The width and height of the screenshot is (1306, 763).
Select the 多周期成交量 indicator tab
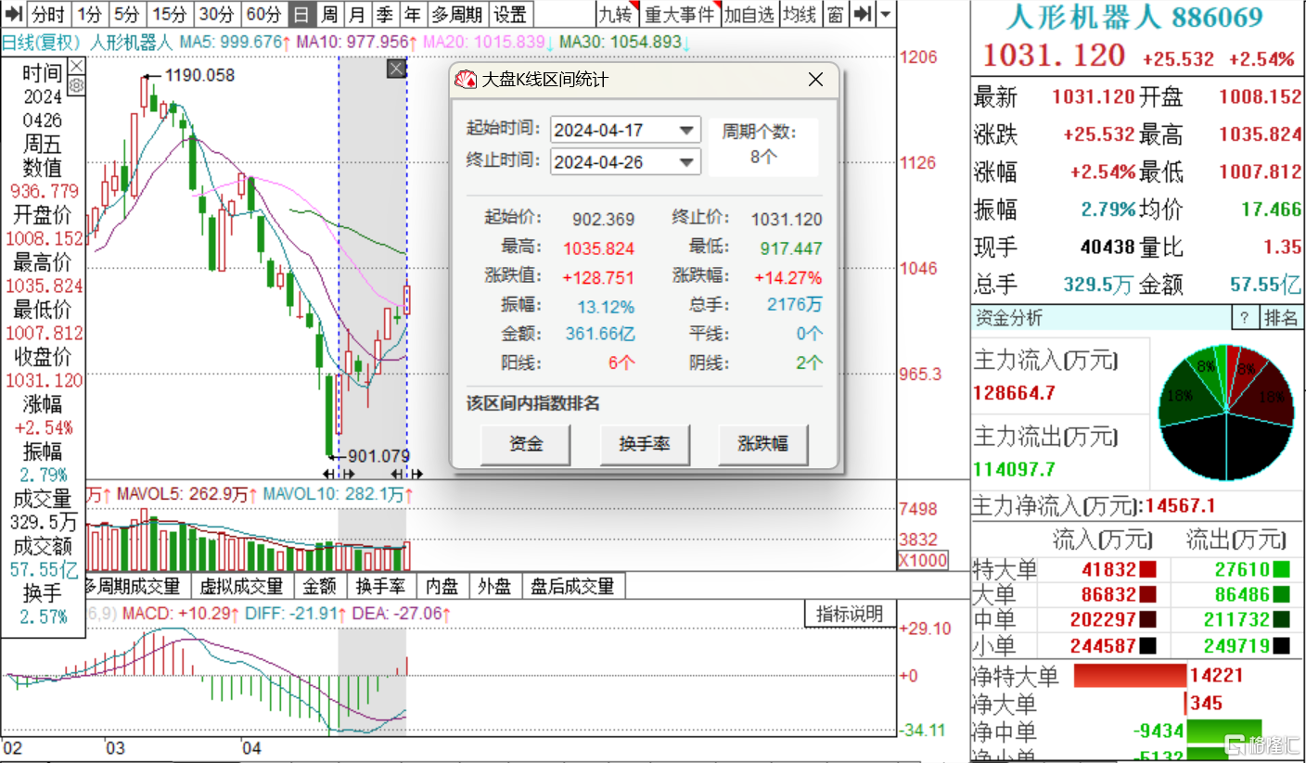(x=136, y=586)
